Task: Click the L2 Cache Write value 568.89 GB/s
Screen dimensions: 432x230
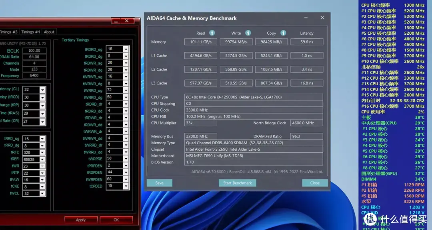Action: pyautogui.click(x=236, y=69)
